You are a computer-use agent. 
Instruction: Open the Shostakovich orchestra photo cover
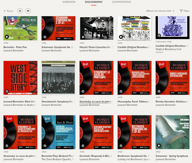[x=58, y=78]
